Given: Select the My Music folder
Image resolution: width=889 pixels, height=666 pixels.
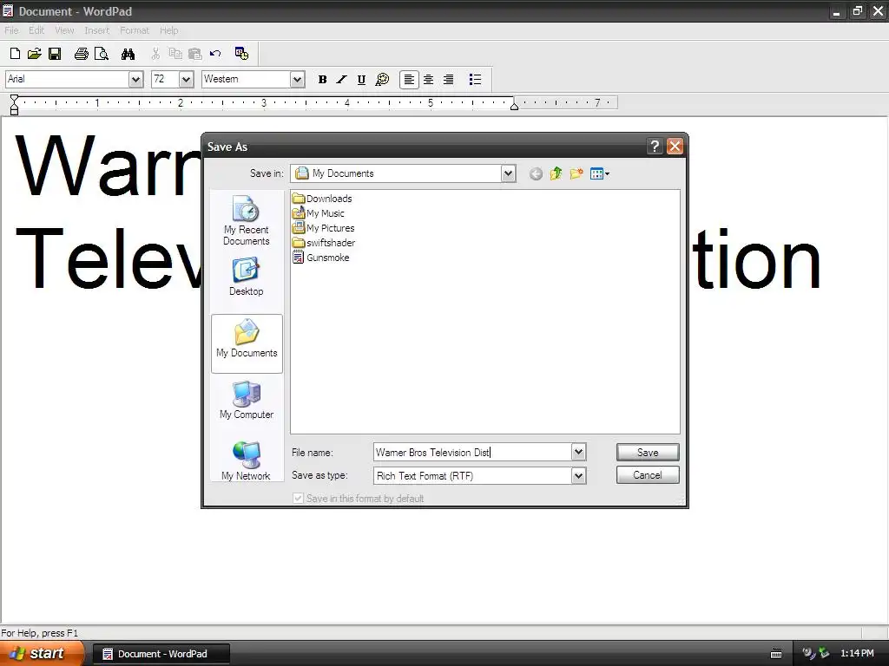Looking at the screenshot, I should click(318, 213).
